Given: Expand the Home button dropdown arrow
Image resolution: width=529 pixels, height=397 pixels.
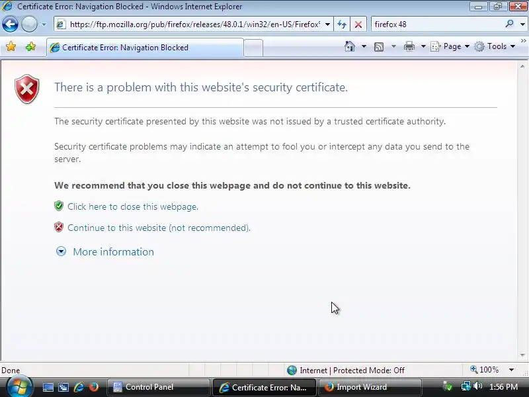Looking at the screenshot, I should tap(364, 46).
